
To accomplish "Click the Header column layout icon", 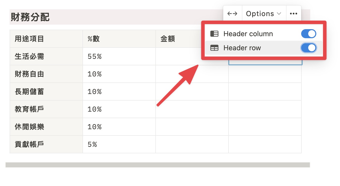I will coord(214,34).
